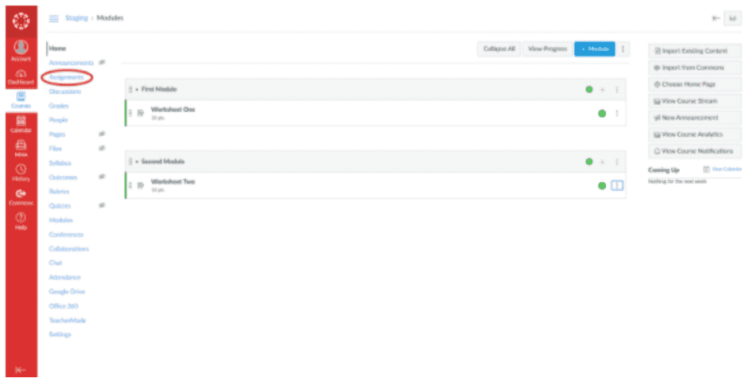Collapse the global navigation with bottom arrow
Image resolution: width=753 pixels, height=386 pixels.
(21, 369)
